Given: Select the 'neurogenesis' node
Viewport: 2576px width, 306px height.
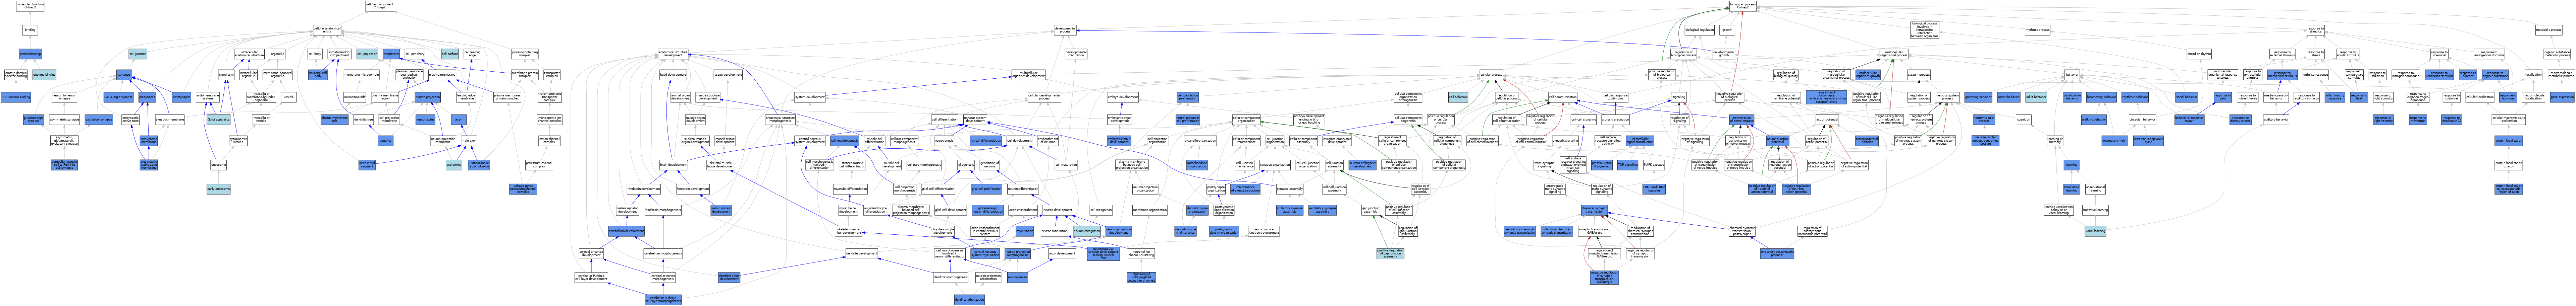Looking at the screenshot, I should [944, 141].
